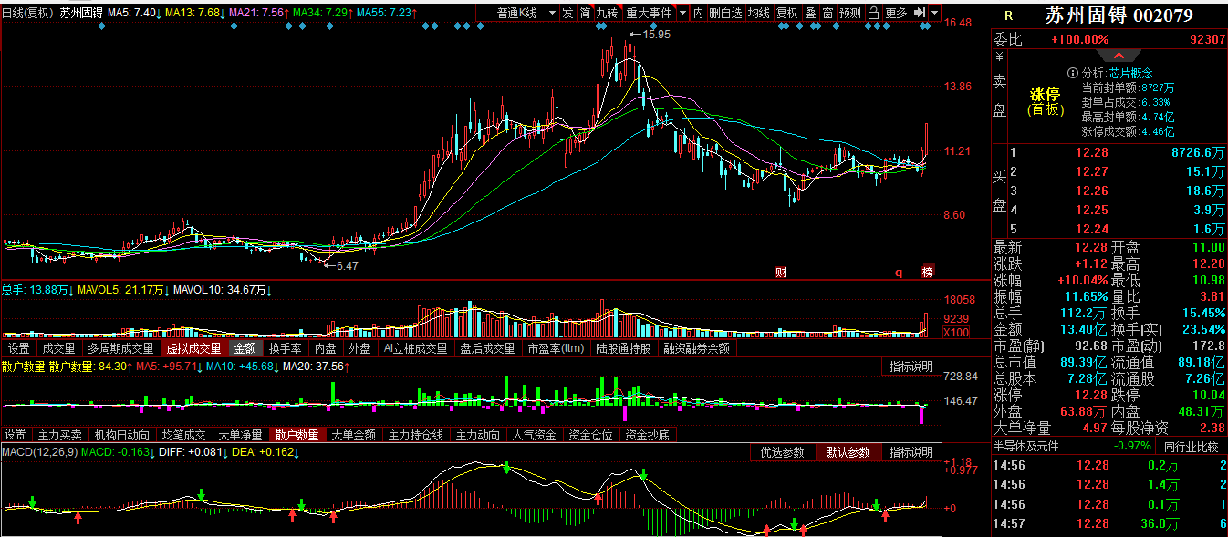Click the info icon beside 分析
This screenshot has height=537, width=1228.
point(1073,73)
